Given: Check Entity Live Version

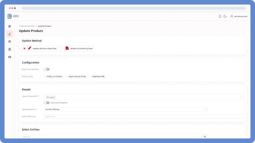Looking at the screenshot, I should point(45,77).
